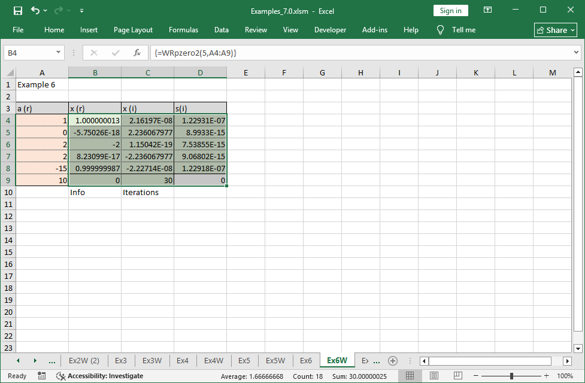This screenshot has width=585, height=383.
Task: Click the Undo arrow icon
Action: [35, 11]
